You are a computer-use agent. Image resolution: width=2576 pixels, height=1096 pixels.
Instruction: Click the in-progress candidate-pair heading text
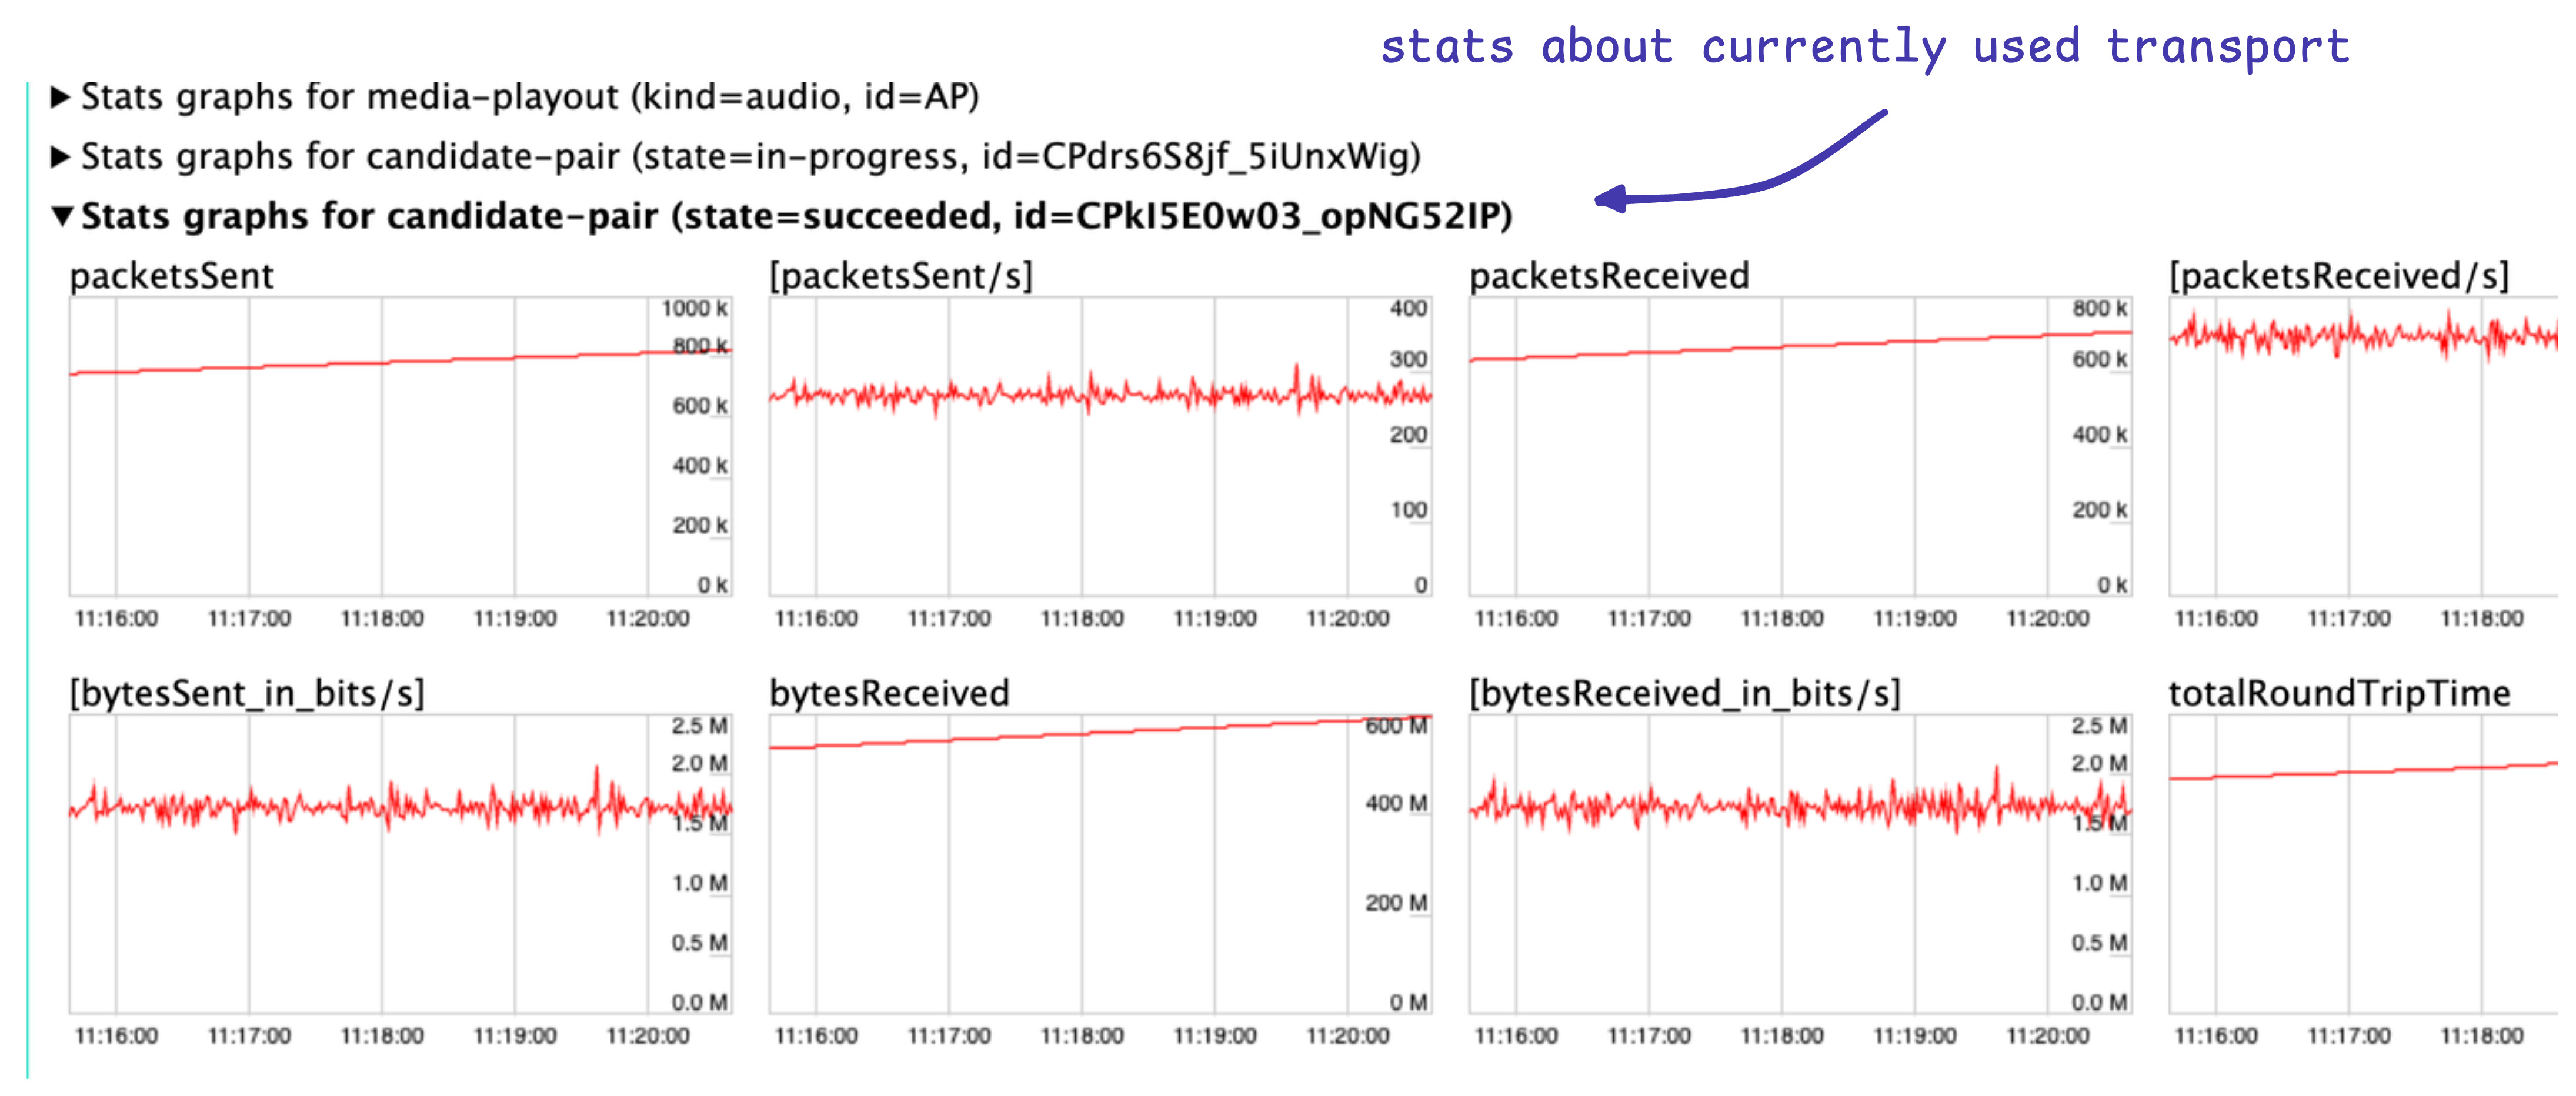[x=750, y=157]
